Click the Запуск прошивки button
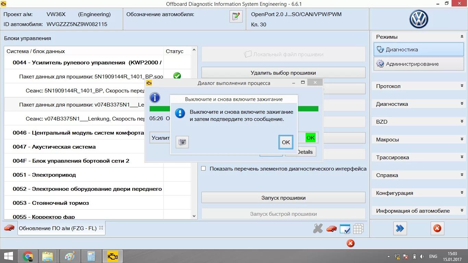468x263 pixels. [283, 198]
